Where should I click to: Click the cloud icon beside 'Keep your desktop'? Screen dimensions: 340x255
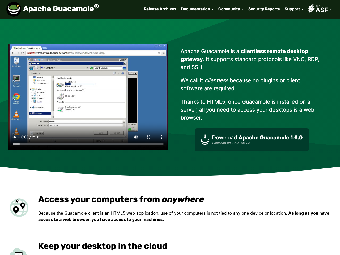[19, 252]
